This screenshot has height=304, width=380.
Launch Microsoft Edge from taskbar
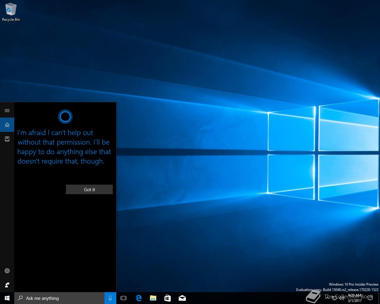point(138,298)
